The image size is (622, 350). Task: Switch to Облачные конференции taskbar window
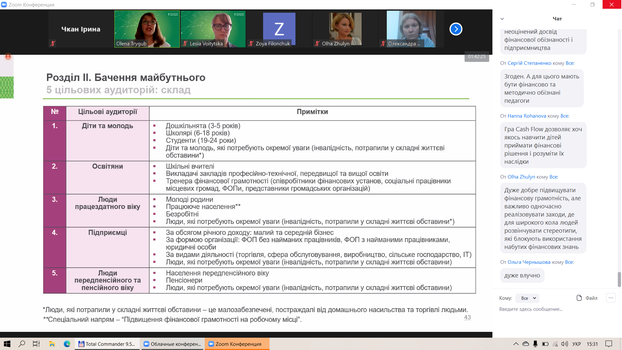(172, 344)
